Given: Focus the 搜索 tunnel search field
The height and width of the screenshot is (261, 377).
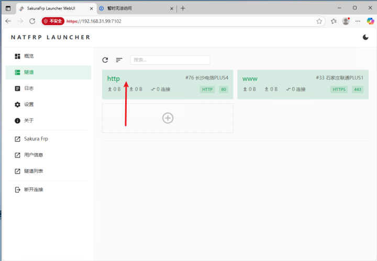Looking at the screenshot, I should pos(170,60).
